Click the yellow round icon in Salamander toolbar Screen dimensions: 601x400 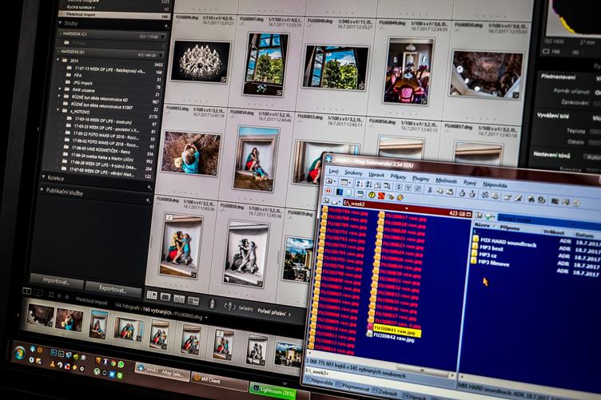[372, 195]
